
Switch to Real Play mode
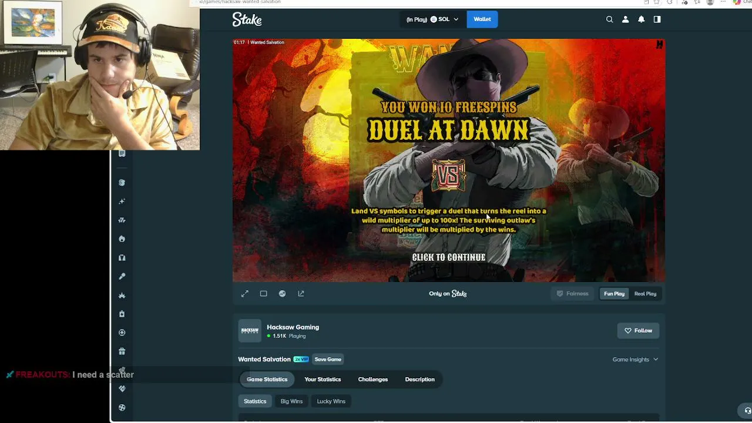(x=645, y=294)
